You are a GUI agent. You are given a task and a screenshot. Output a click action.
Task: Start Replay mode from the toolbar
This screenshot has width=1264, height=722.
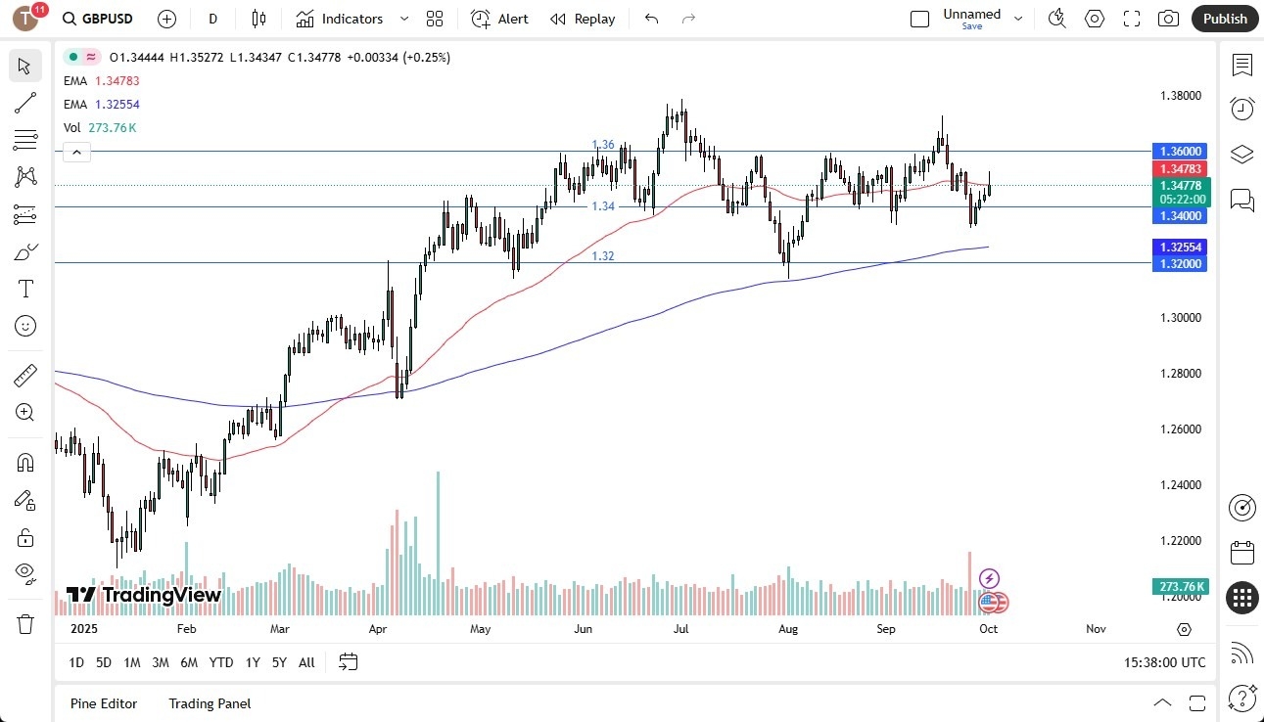(x=583, y=19)
